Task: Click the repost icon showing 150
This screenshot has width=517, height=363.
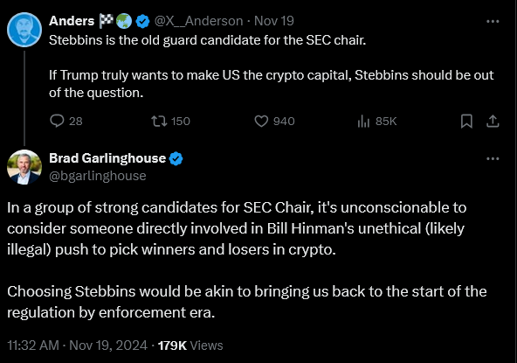Action: [159, 122]
